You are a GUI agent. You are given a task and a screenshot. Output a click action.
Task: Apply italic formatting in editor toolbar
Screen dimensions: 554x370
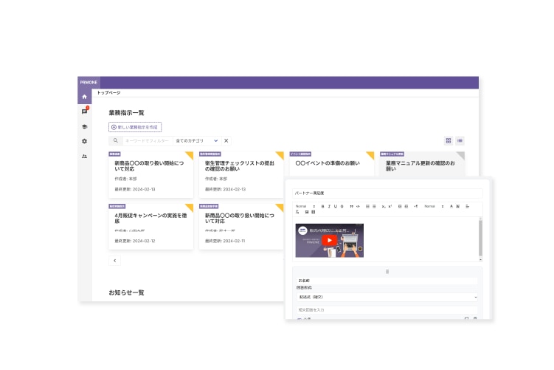tap(329, 206)
